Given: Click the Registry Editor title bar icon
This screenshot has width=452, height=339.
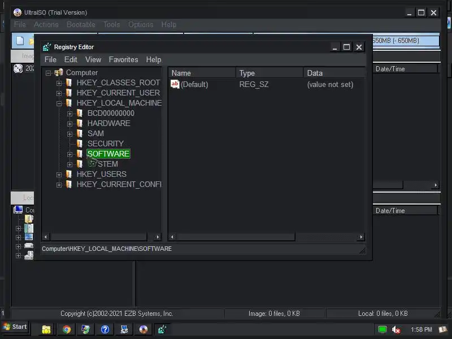Looking at the screenshot, I should click(47, 47).
